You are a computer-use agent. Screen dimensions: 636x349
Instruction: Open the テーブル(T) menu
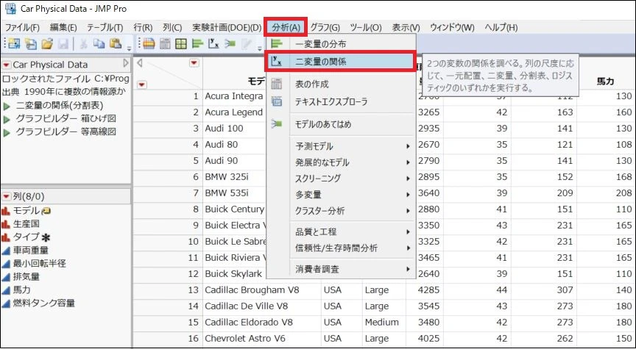click(105, 27)
